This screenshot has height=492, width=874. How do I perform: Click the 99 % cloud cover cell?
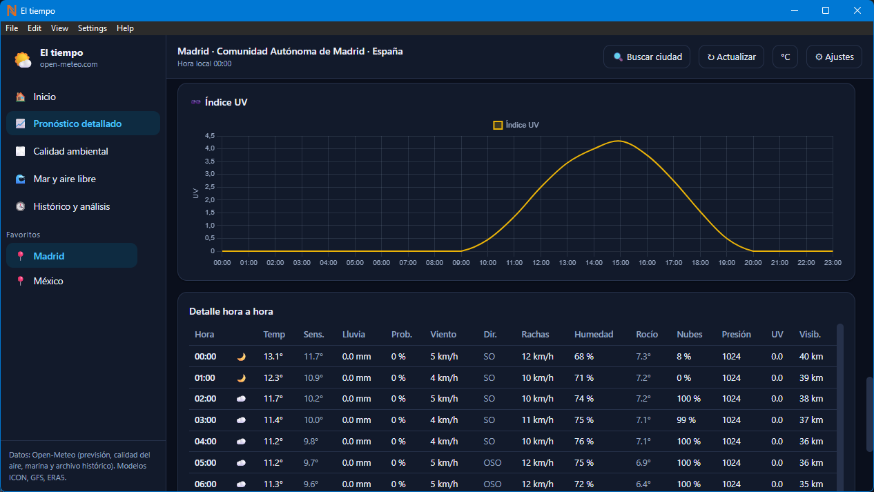click(686, 420)
